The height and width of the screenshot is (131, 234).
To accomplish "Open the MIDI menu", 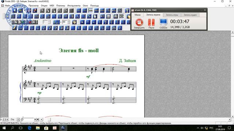I will pos(52,5).
